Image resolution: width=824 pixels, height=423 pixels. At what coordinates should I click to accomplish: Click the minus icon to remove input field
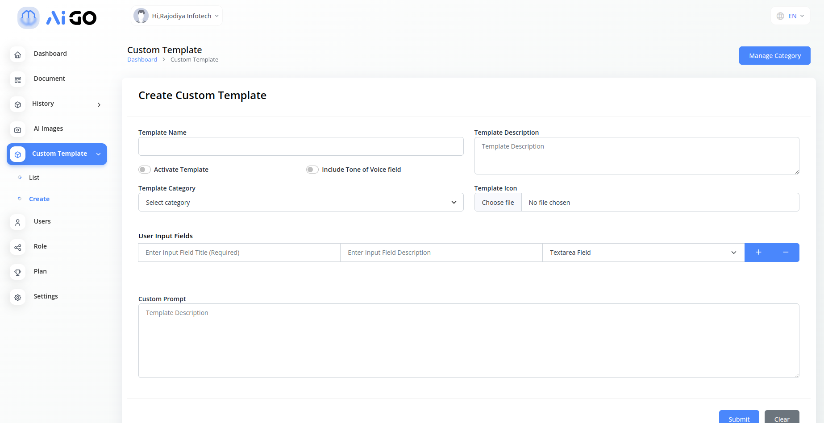pos(786,253)
